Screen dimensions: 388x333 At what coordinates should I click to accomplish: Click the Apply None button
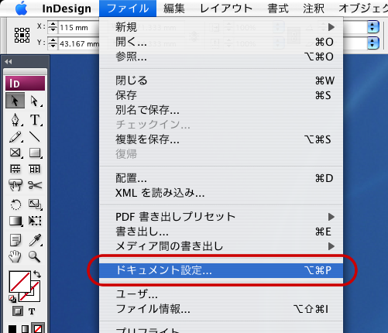click(38, 328)
